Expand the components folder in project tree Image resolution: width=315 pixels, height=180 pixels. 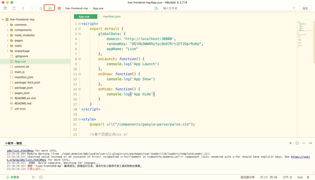pos(8,30)
